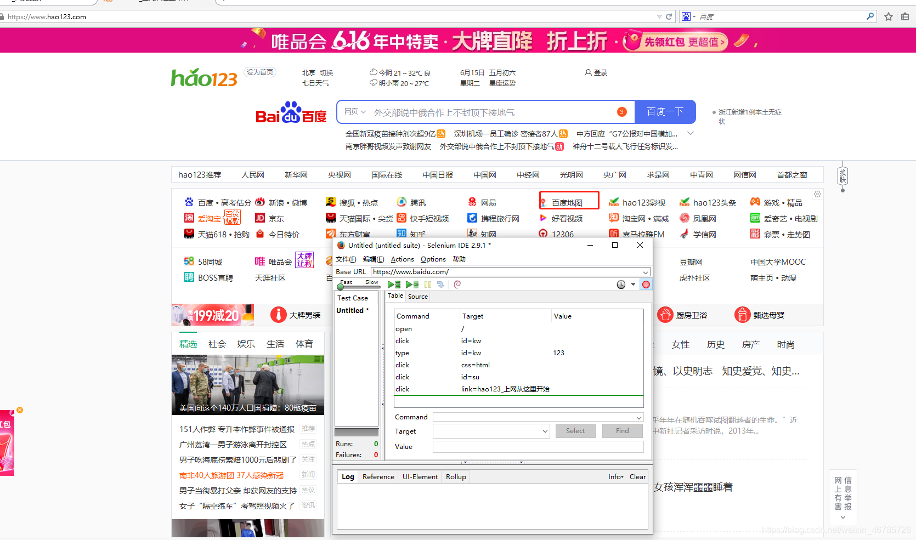Expand the Command combo box dropdown
Image resolution: width=916 pixels, height=540 pixels.
[x=639, y=418]
